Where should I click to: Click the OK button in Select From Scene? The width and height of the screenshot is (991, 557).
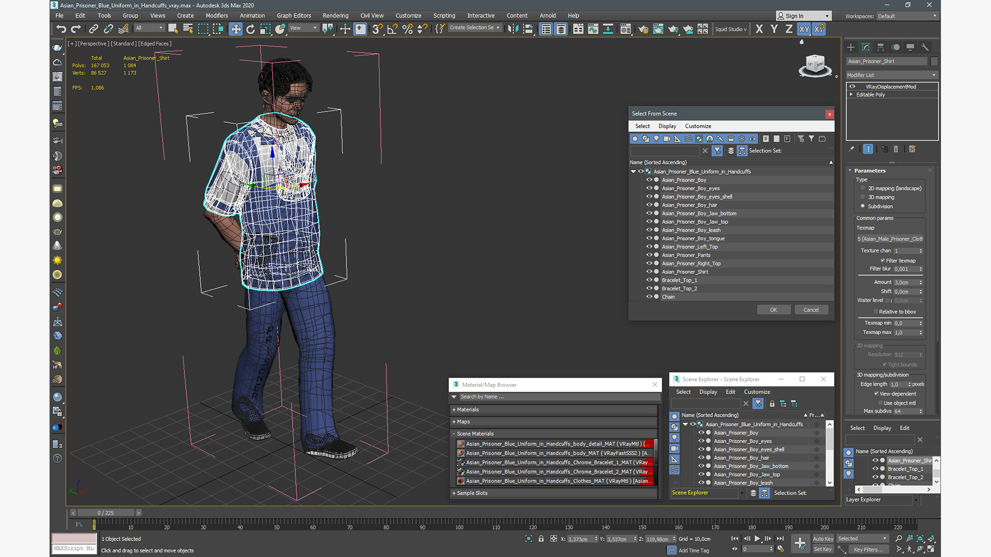(x=773, y=309)
